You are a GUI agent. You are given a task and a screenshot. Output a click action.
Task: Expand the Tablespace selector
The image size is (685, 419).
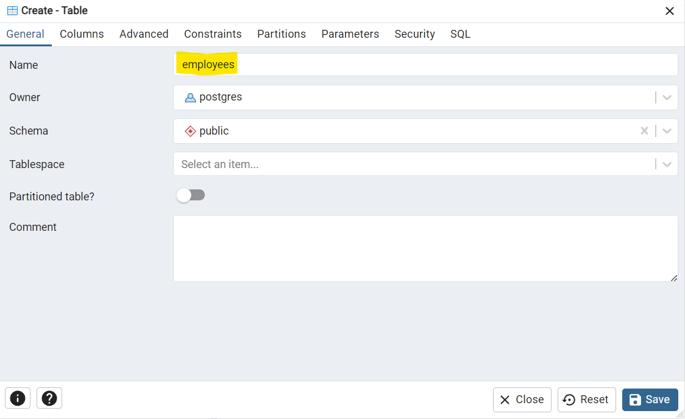pyautogui.click(x=667, y=163)
